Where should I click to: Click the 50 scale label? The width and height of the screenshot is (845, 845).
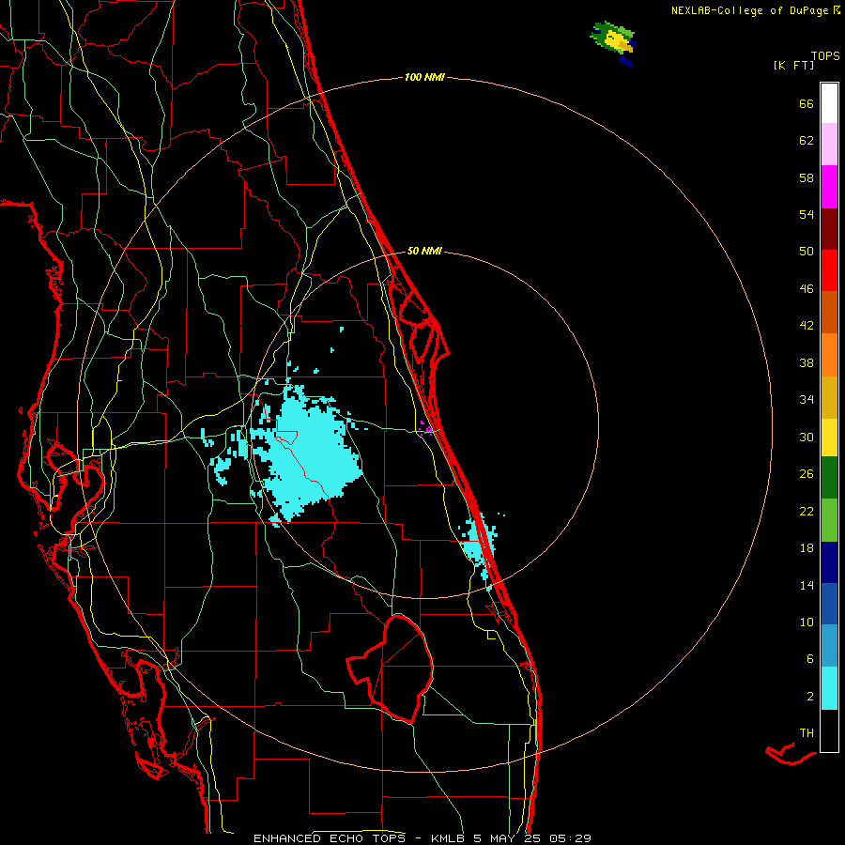[807, 252]
